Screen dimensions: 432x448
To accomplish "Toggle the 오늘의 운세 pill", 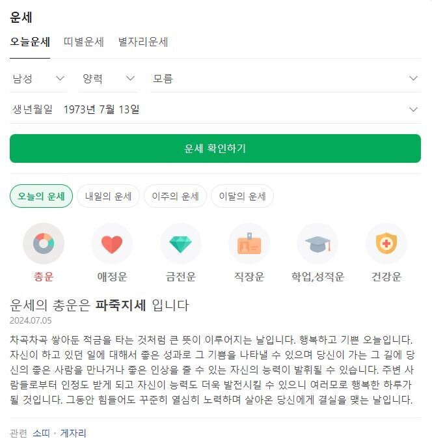I will [x=41, y=196].
